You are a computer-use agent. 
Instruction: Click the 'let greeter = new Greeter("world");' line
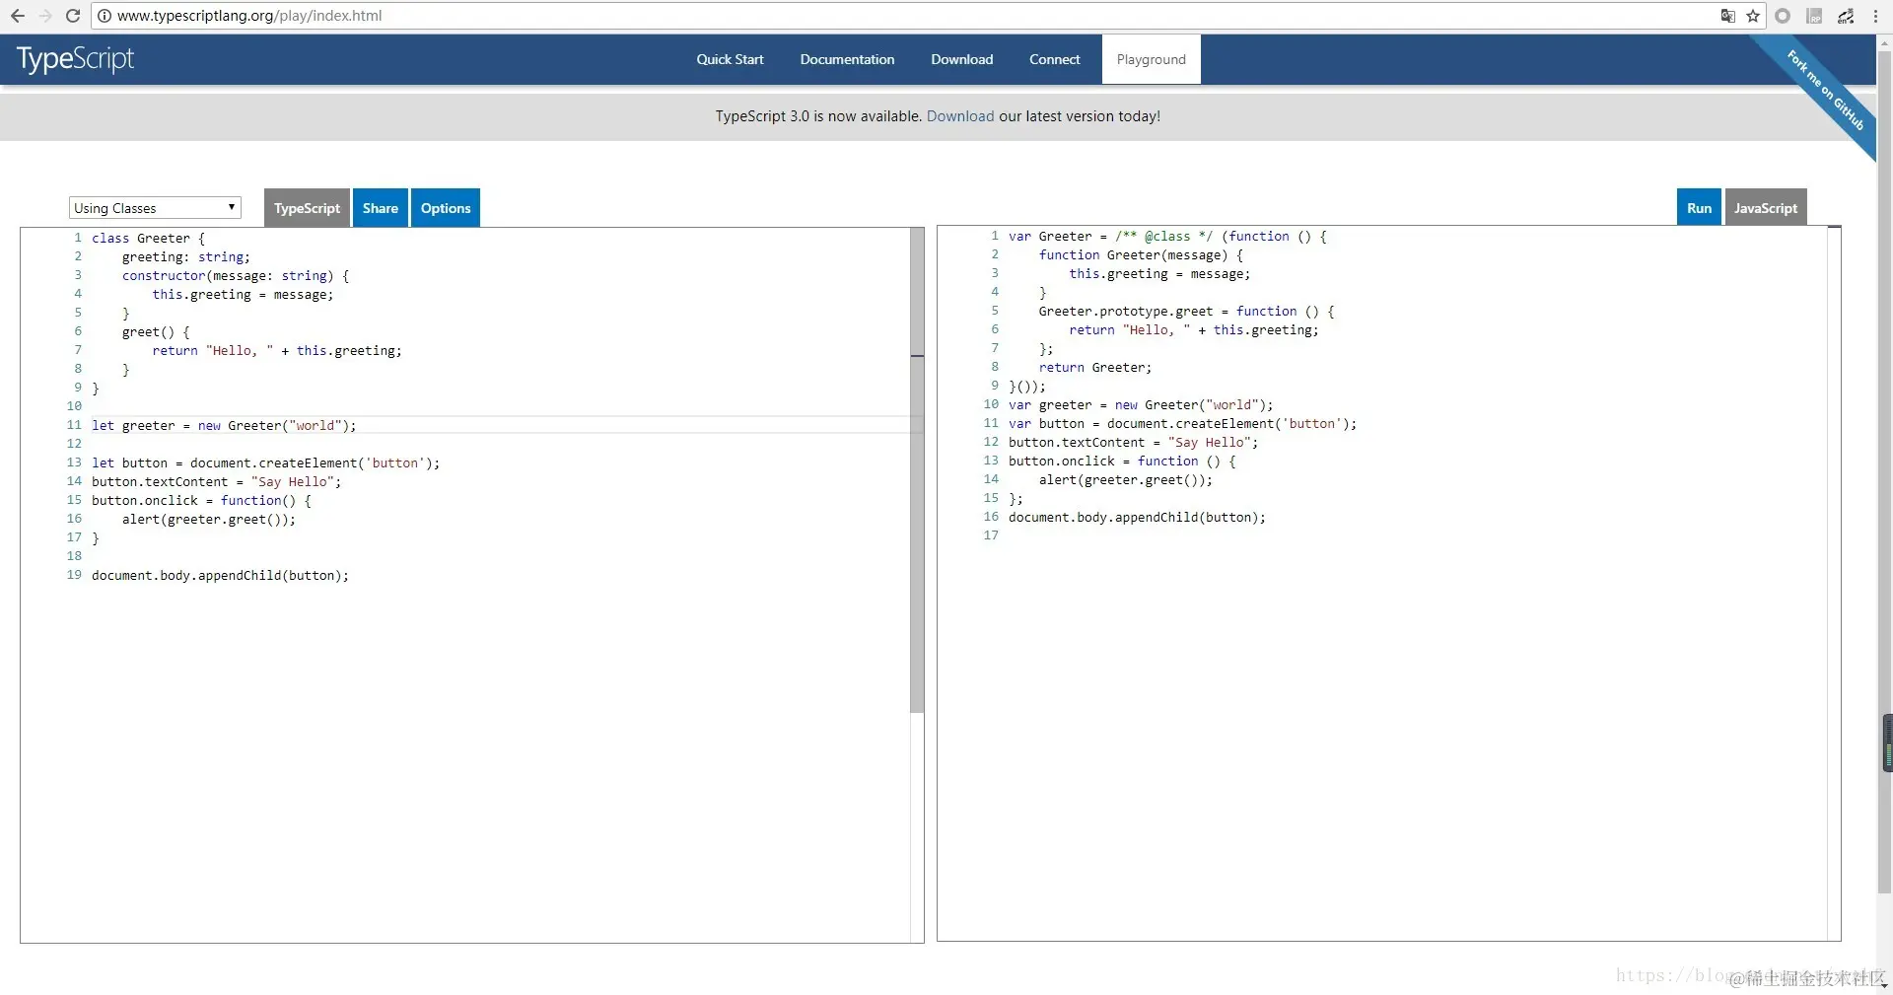(x=224, y=425)
